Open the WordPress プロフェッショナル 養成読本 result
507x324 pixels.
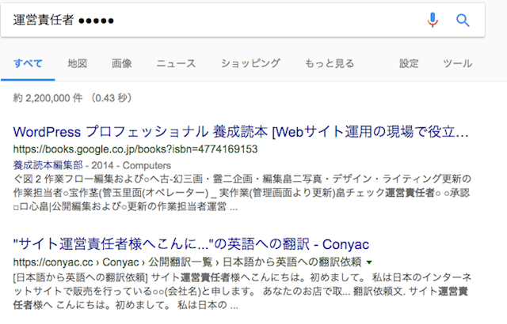point(241,132)
